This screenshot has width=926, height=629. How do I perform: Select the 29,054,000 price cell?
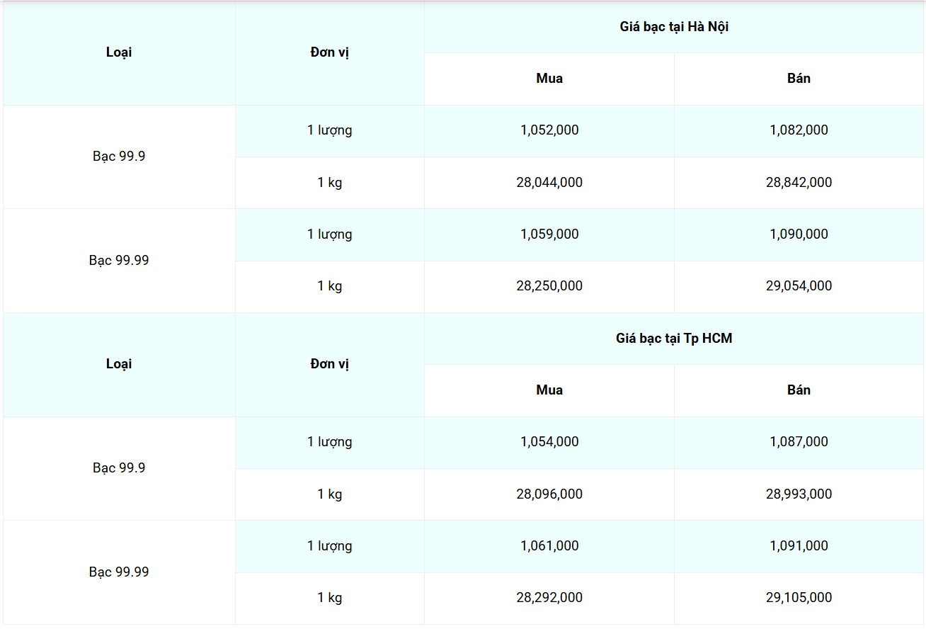click(799, 286)
